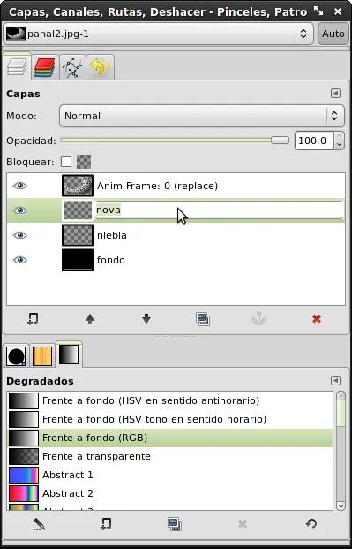
Task: Create a new layer
Action: (x=34, y=319)
